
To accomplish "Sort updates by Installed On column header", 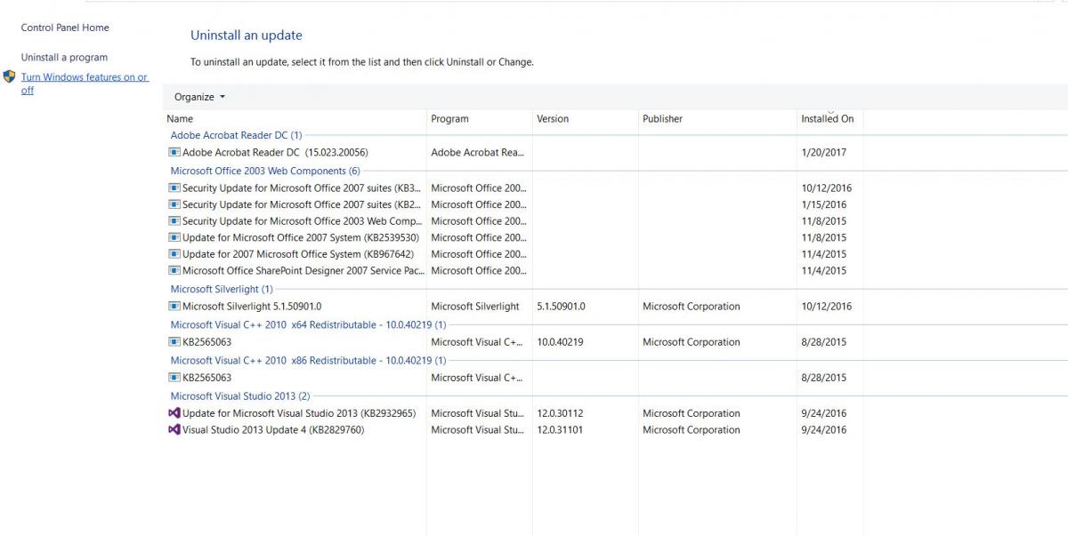I will tap(829, 119).
